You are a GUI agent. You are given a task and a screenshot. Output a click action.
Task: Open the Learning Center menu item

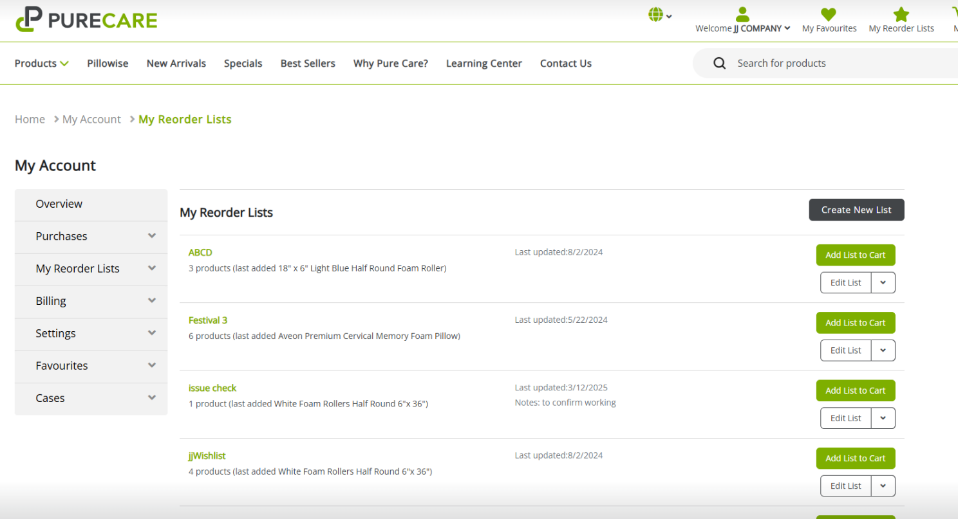point(484,63)
